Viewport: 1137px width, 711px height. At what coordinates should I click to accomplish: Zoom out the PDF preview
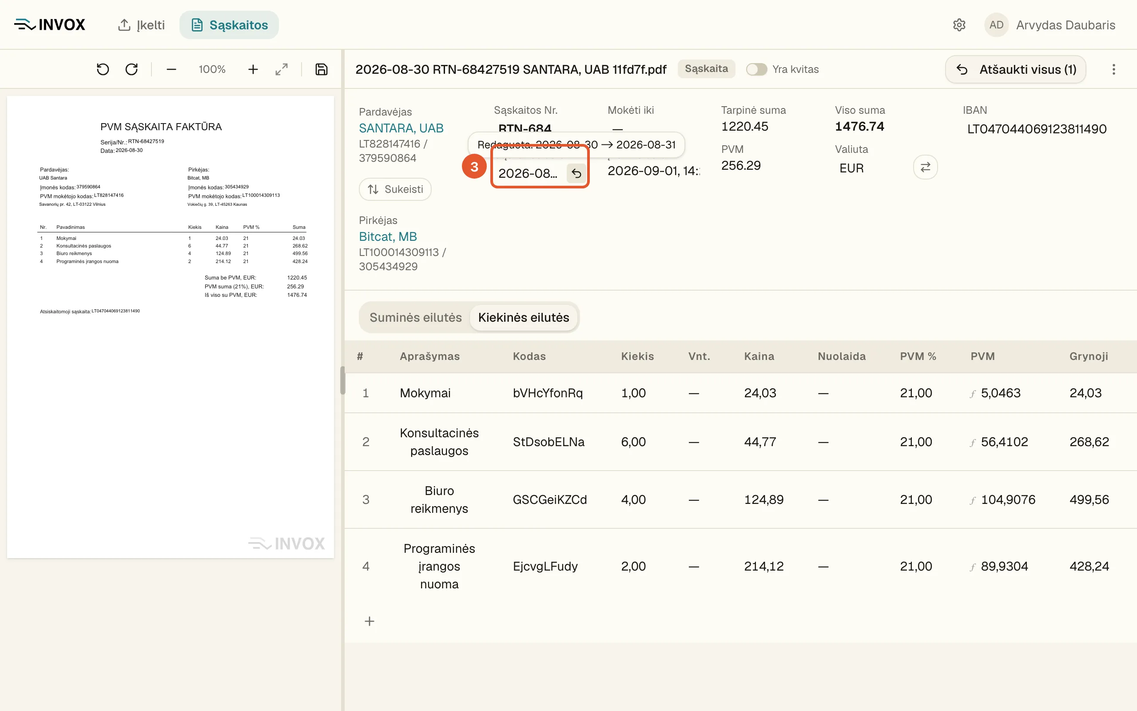[x=171, y=70]
